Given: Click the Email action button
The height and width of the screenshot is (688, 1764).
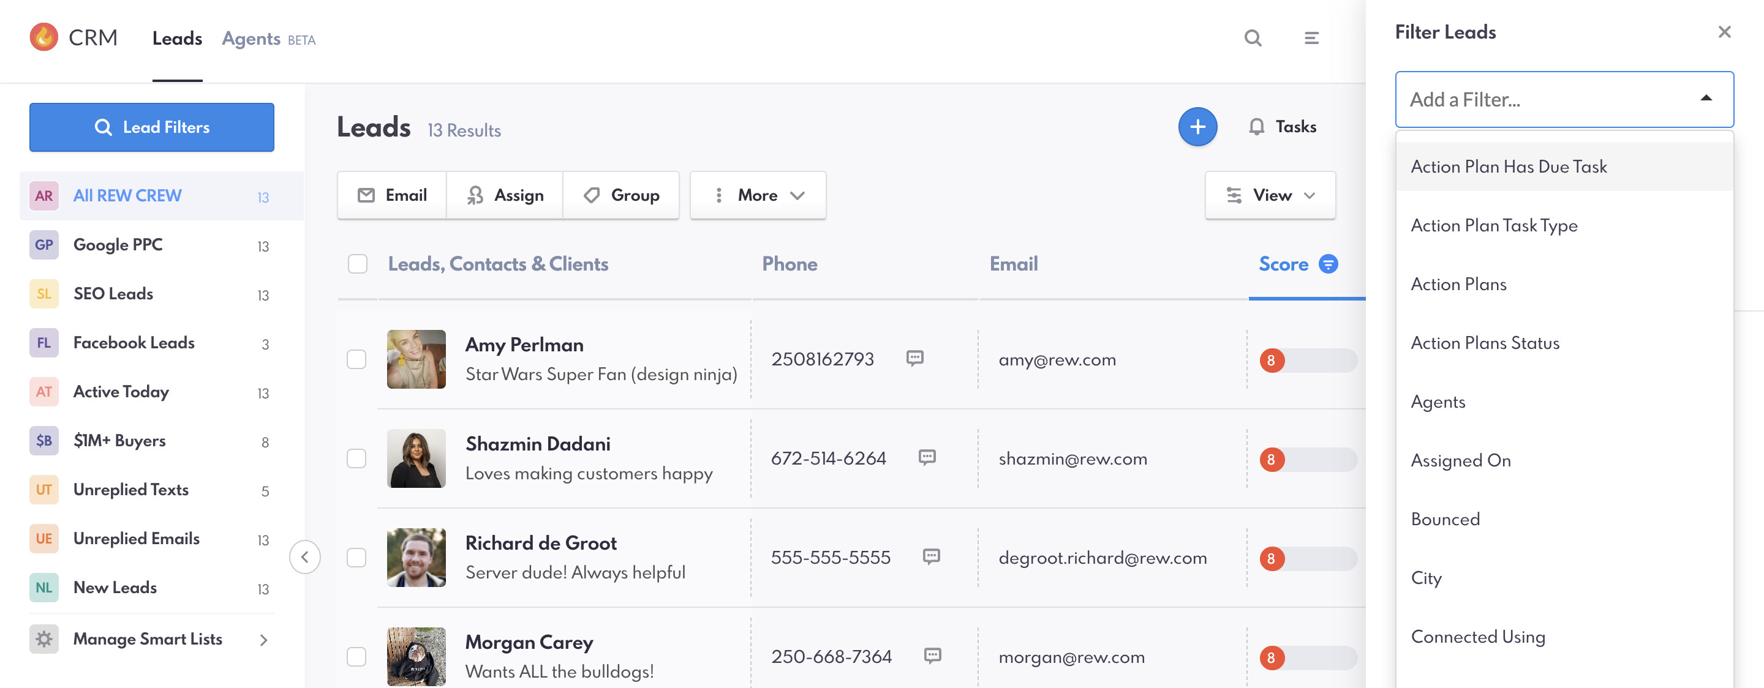Looking at the screenshot, I should coord(392,195).
